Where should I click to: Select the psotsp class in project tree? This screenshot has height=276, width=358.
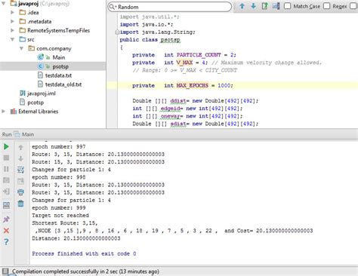[60, 66]
